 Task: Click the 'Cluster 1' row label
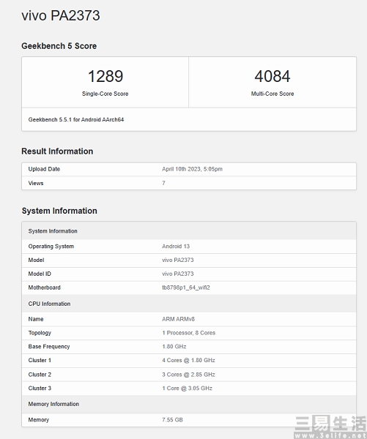click(40, 360)
